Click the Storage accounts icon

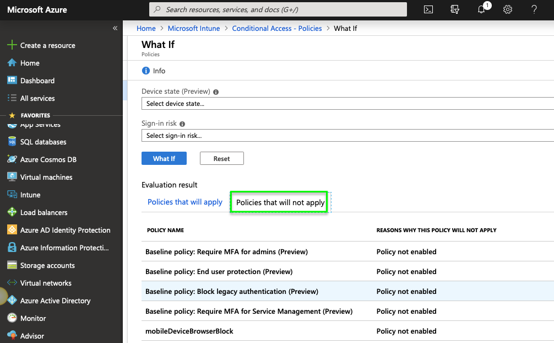12,265
